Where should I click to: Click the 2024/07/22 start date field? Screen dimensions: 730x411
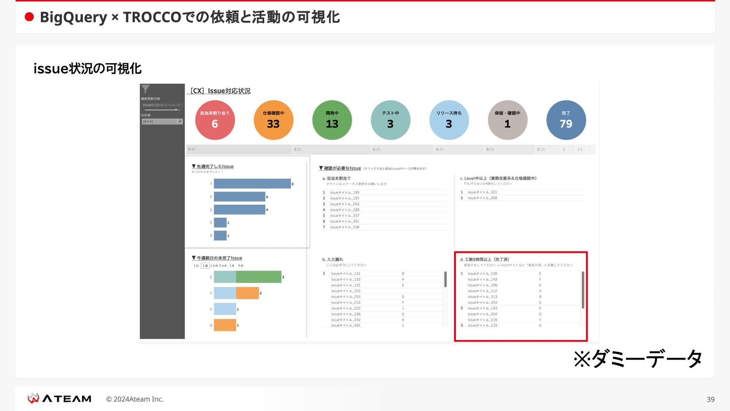(x=152, y=105)
